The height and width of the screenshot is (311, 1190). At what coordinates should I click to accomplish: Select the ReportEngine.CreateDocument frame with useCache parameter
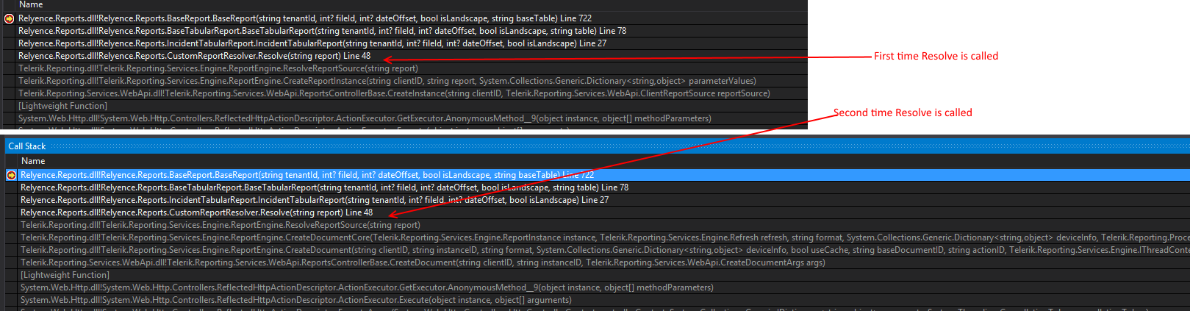pos(605,250)
